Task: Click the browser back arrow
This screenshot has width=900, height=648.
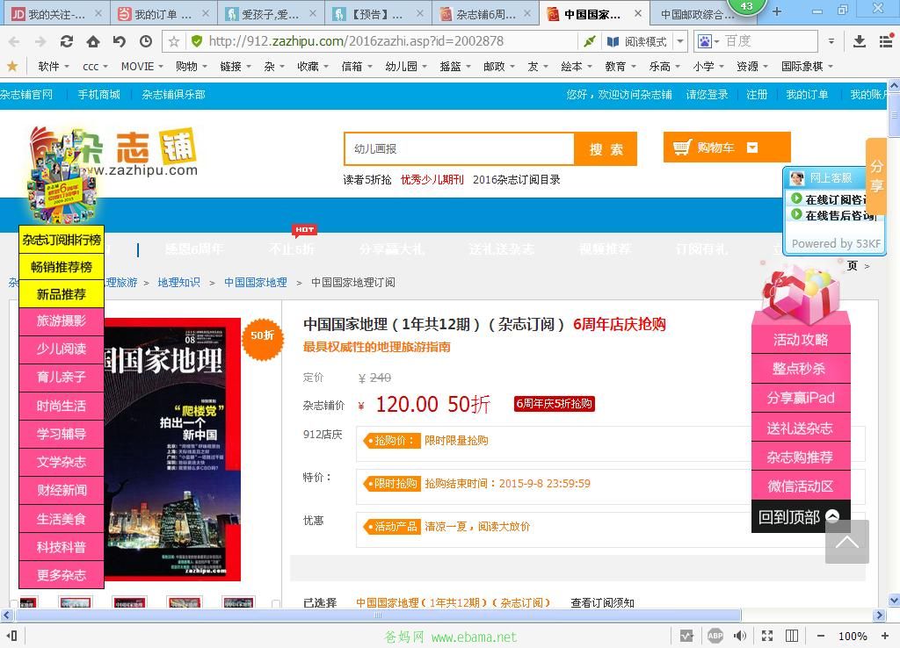Action: 14,41
